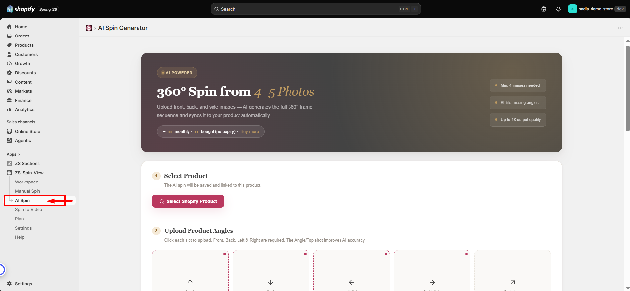The width and height of the screenshot is (630, 291).
Task: Expand the Apps section chevron
Action: point(19,154)
